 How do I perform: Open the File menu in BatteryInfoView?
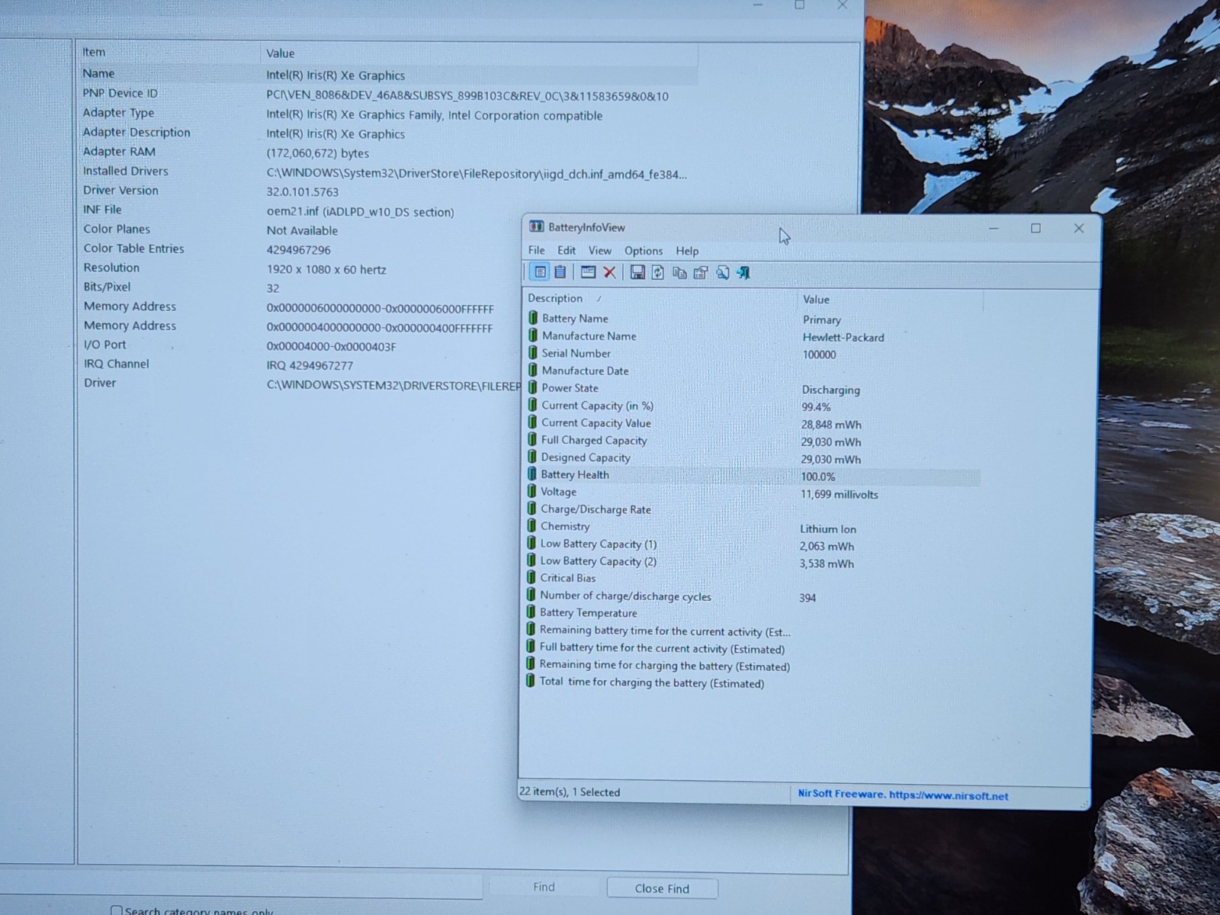(536, 250)
